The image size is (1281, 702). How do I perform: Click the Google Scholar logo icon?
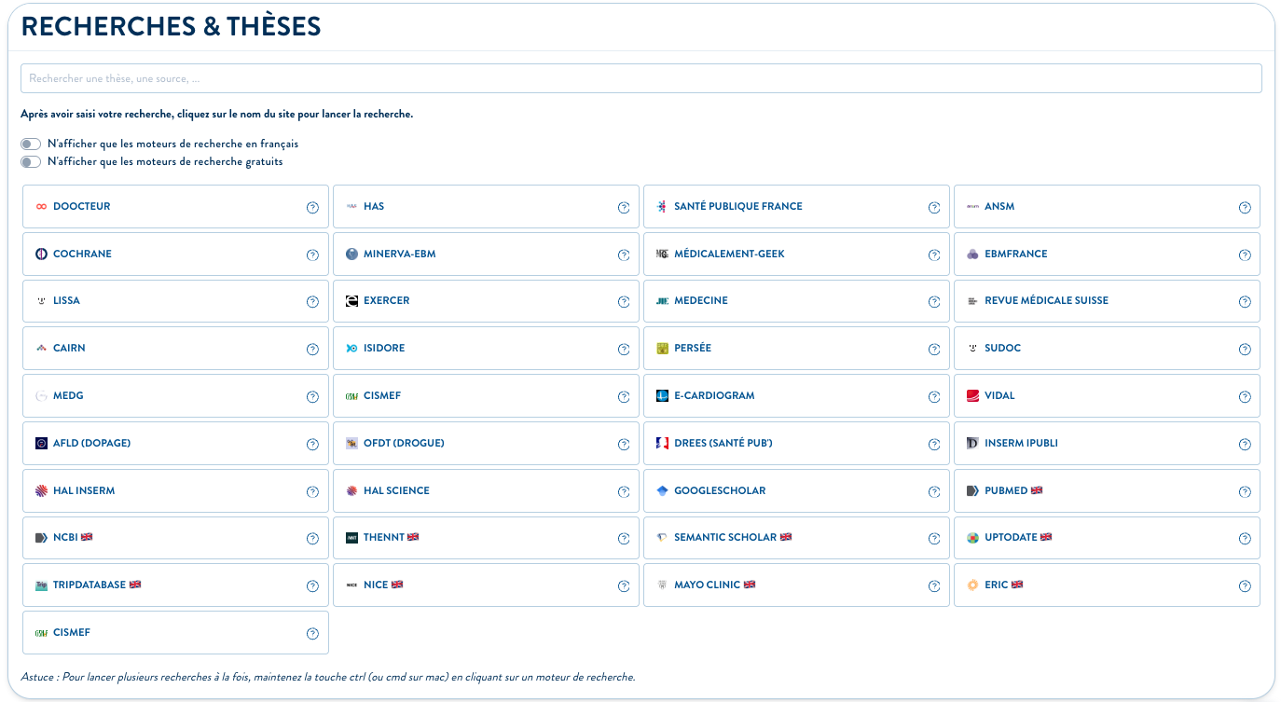[x=662, y=491]
